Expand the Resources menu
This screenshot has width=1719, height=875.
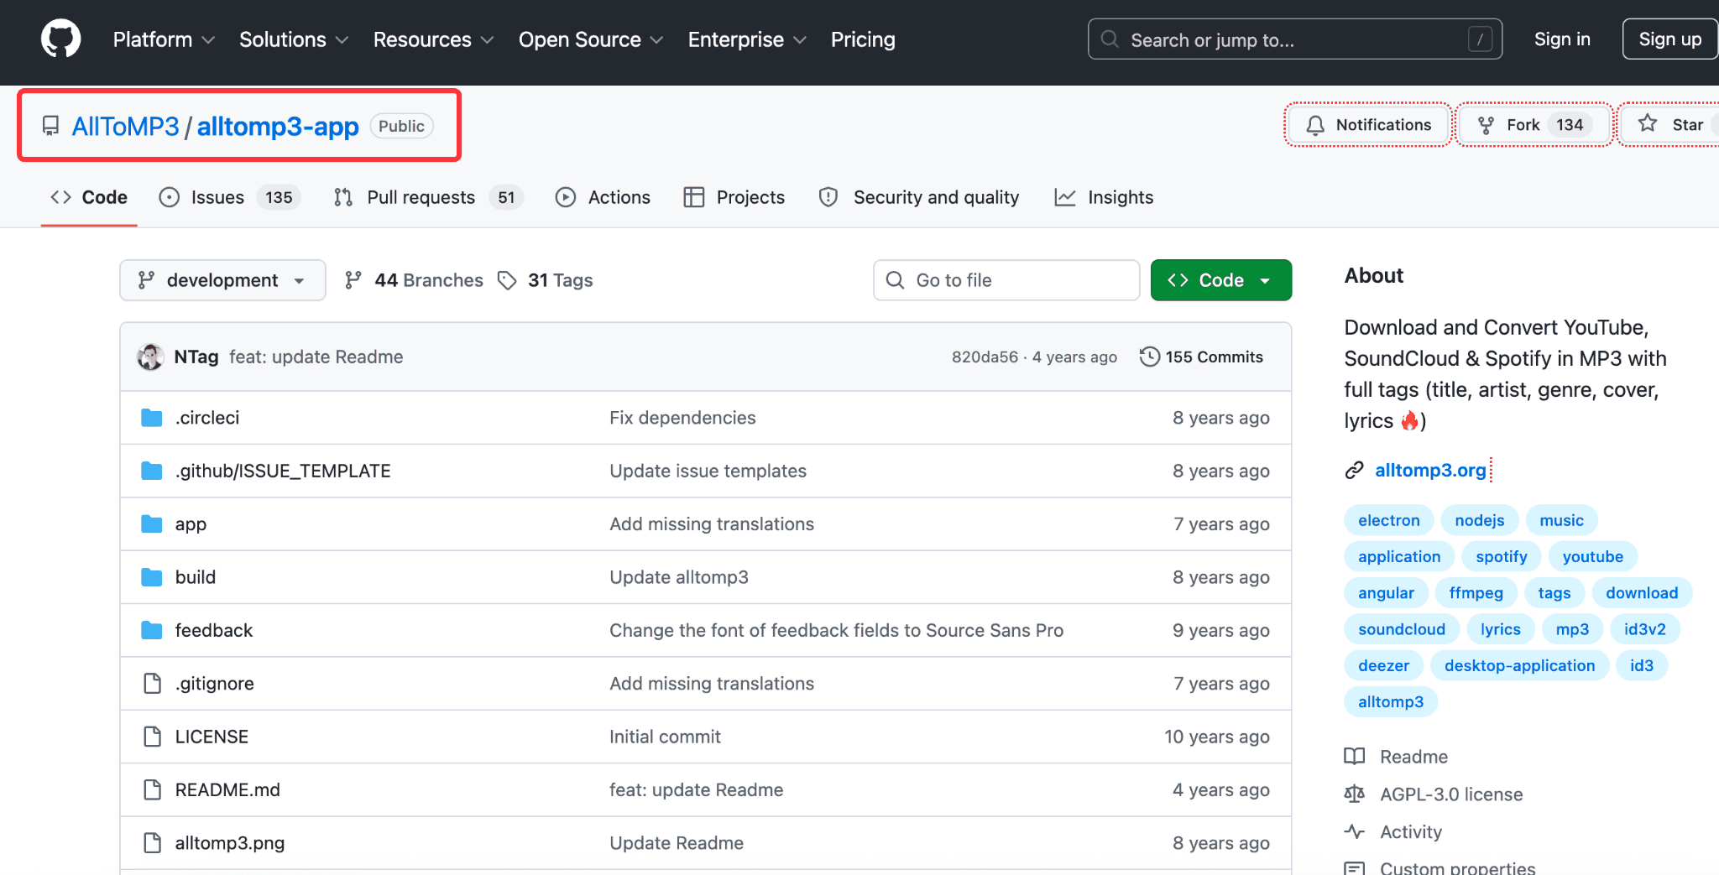433,39
